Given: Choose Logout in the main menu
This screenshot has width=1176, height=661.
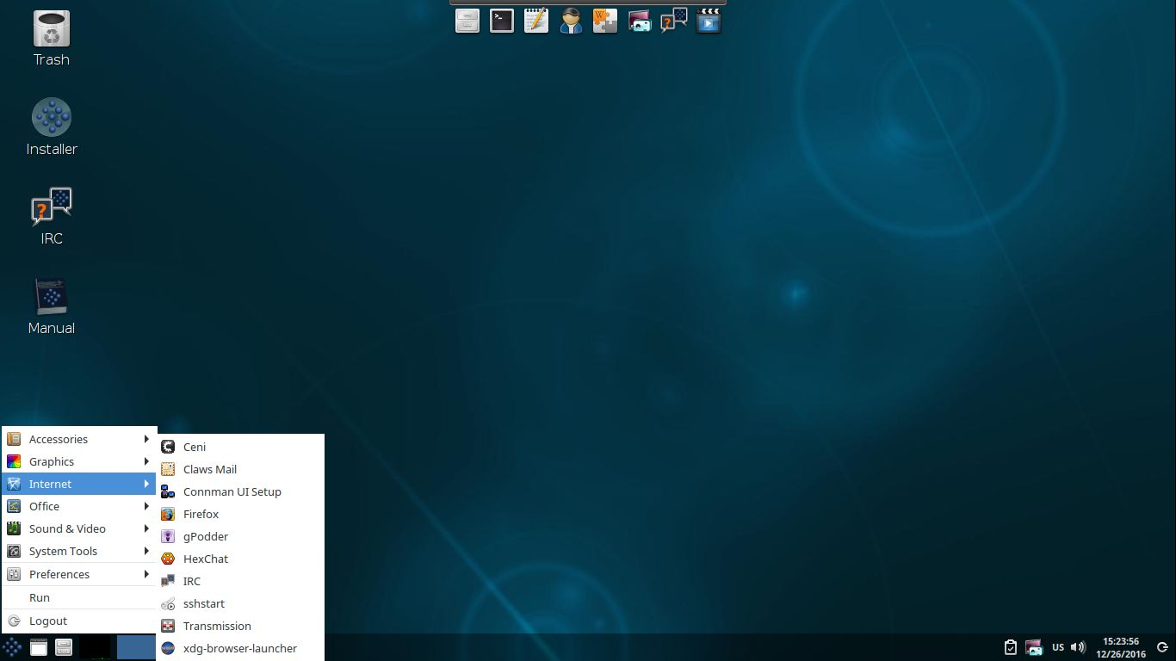Looking at the screenshot, I should point(79,621).
